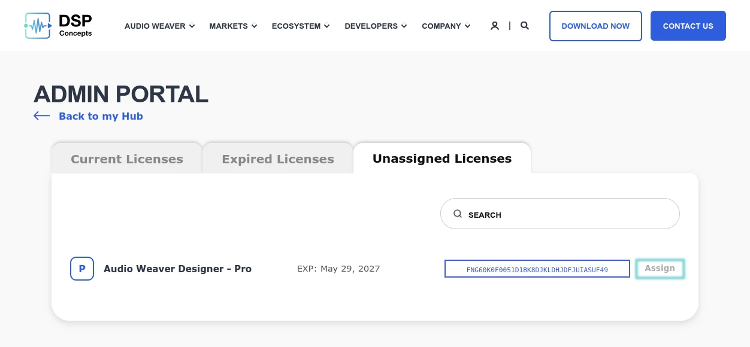Image resolution: width=750 pixels, height=347 pixels.
Task: Switch to the Expired Licenses tab
Action: click(x=278, y=159)
